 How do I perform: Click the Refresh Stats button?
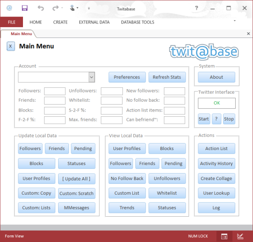pyautogui.click(x=167, y=77)
